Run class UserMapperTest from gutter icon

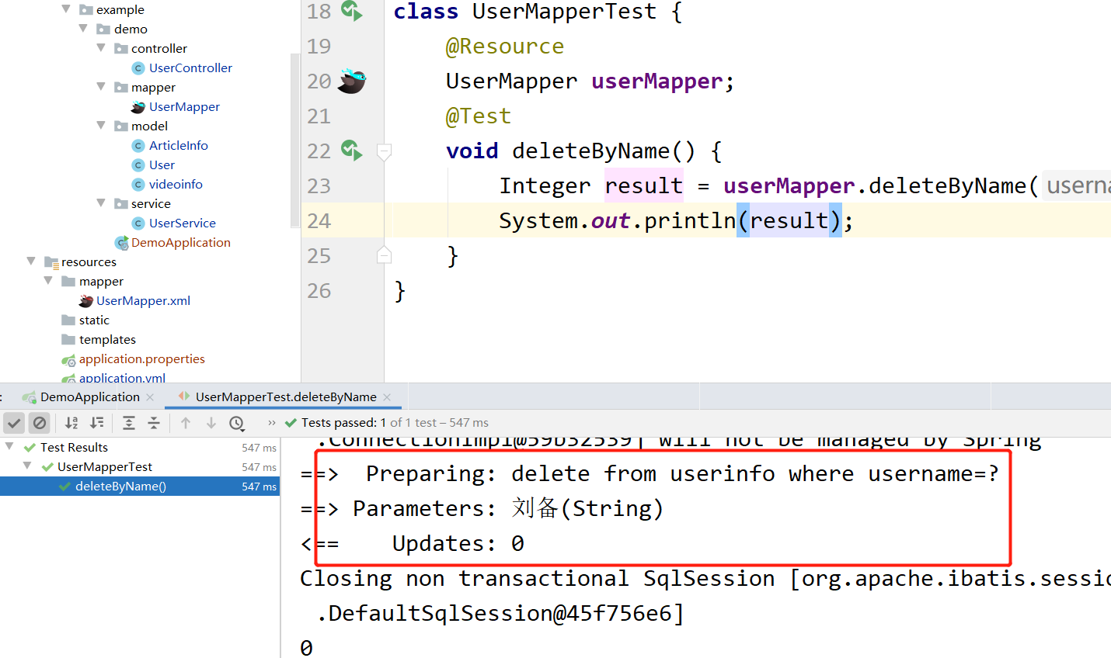pyautogui.click(x=352, y=11)
